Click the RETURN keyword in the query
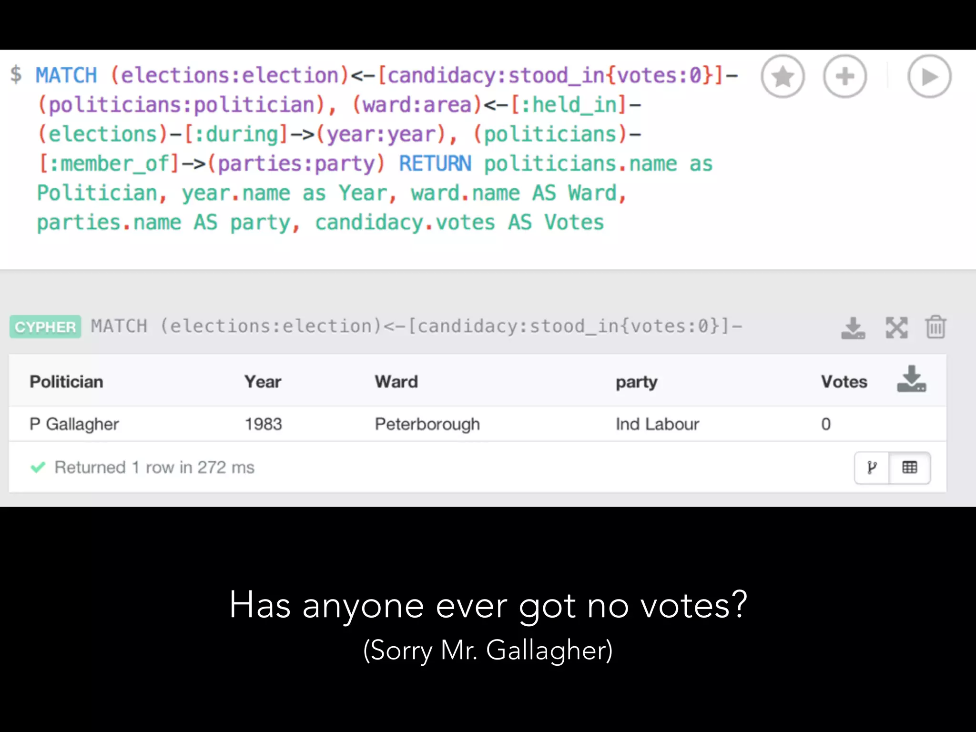 point(435,163)
